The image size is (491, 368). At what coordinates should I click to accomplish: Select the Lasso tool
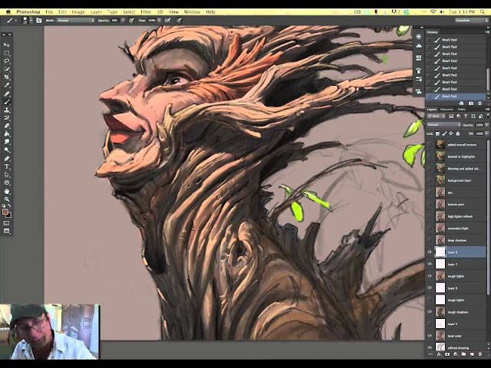7,61
